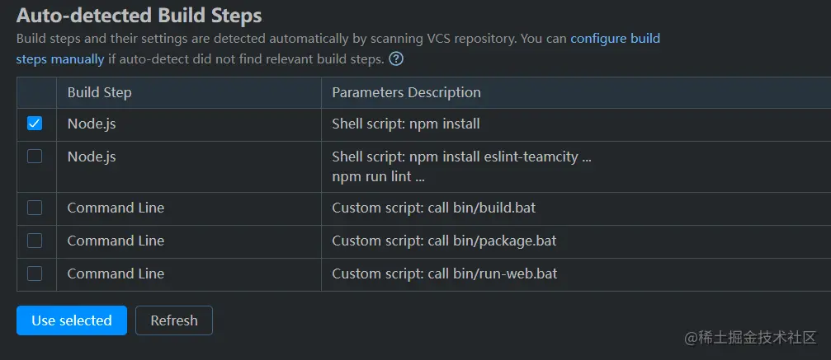Expand the ellipsis after npm run lint
This screenshot has height=360, width=831.
tap(420, 176)
